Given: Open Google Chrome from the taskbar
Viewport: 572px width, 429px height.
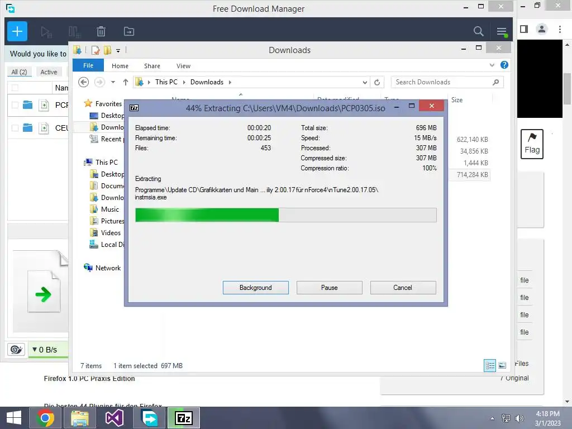Looking at the screenshot, I should (45, 418).
